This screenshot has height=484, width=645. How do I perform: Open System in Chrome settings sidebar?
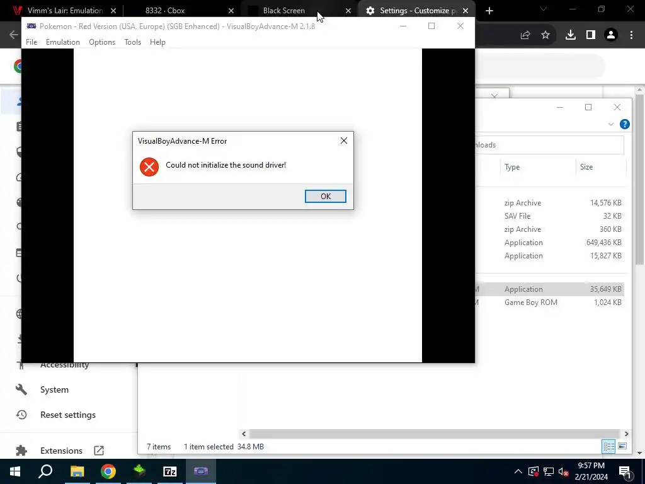[x=54, y=389]
